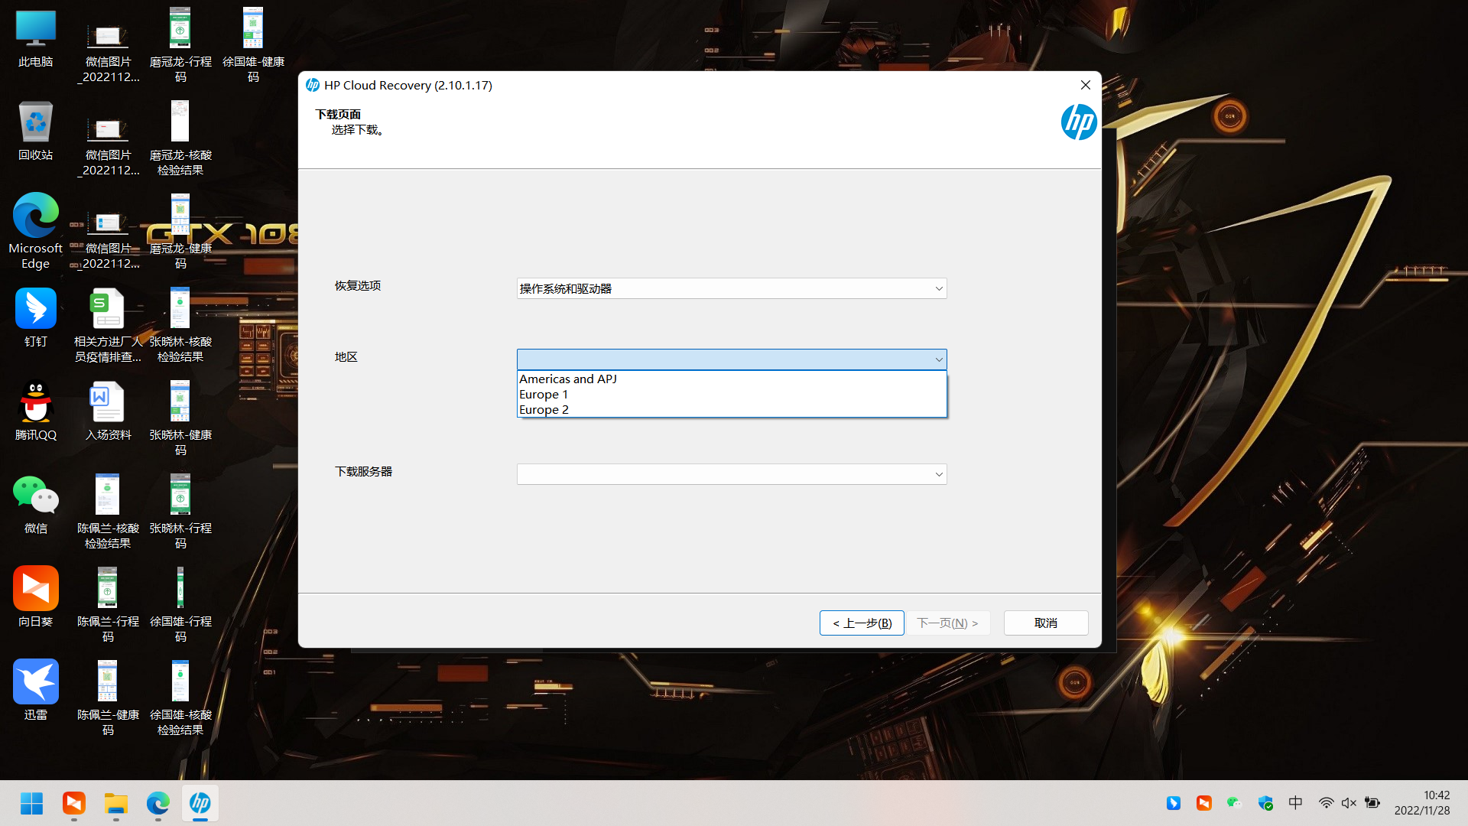Viewport: 1468px width, 826px height.
Task: Launch 钉钉 DingTalk from the desktop
Action: [35, 309]
